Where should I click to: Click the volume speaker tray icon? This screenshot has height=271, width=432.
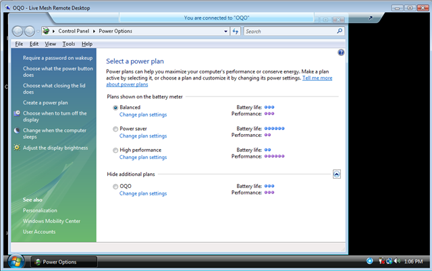(397, 261)
